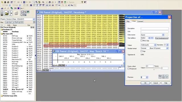Viewport: 182px width, 102px height.
Task: Select the N75 map row
Action: (x=17, y=64)
